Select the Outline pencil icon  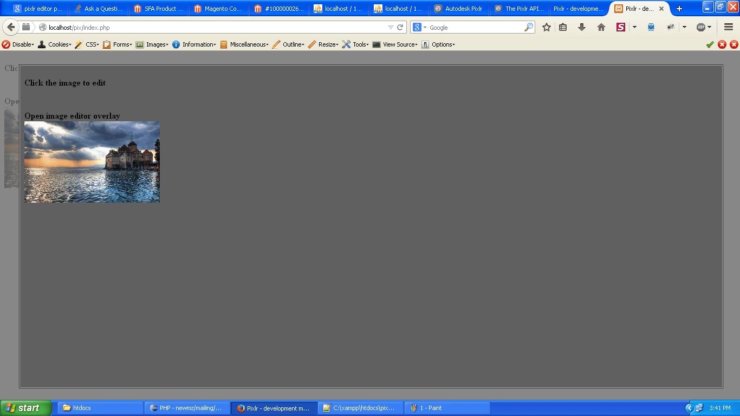pyautogui.click(x=276, y=44)
